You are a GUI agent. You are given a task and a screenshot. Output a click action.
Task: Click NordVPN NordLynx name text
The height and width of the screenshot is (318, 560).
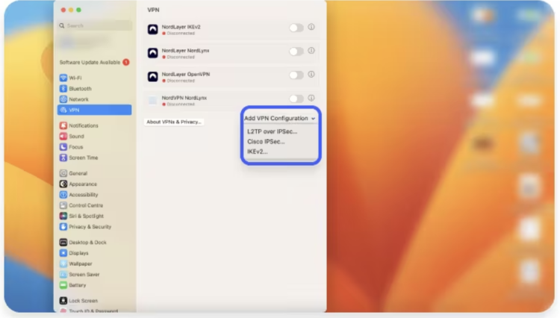tap(184, 98)
